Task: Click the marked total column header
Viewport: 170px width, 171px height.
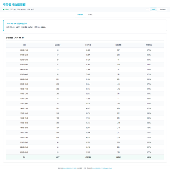Action: [x=57, y=45]
